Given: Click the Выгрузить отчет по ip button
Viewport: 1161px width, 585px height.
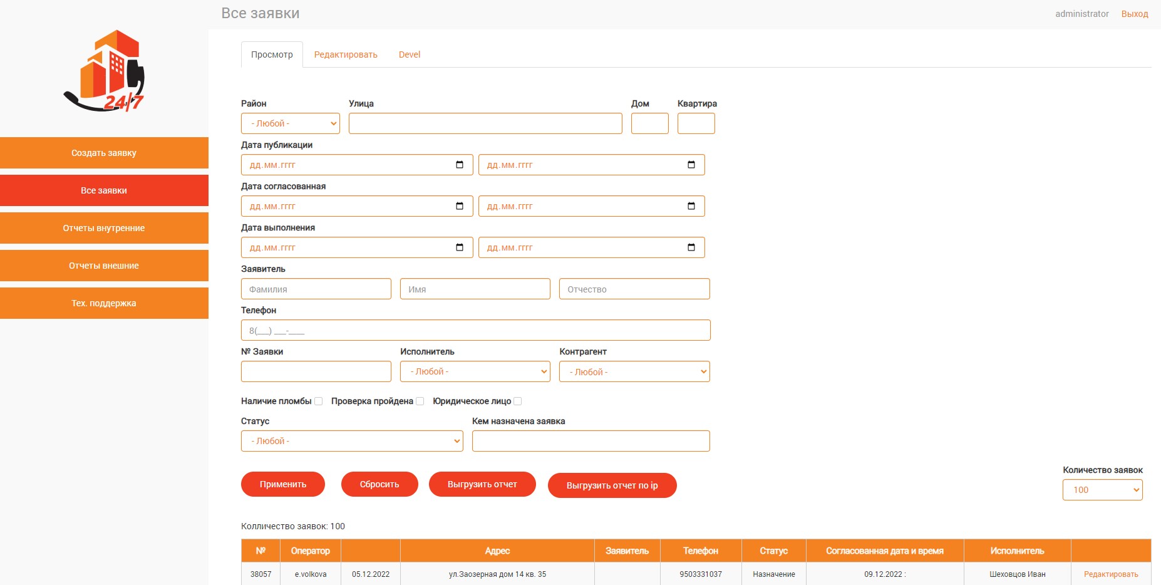Looking at the screenshot, I should 612,485.
